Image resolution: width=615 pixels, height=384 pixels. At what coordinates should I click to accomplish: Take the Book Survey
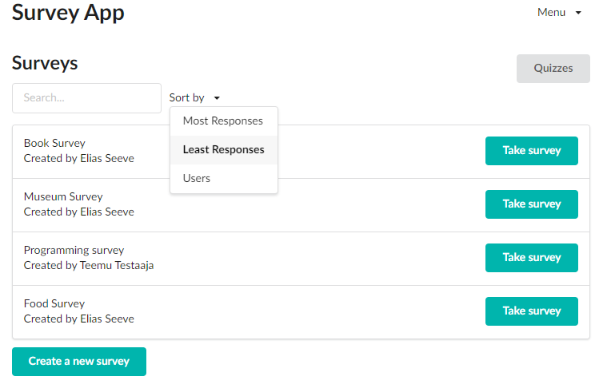(x=532, y=151)
